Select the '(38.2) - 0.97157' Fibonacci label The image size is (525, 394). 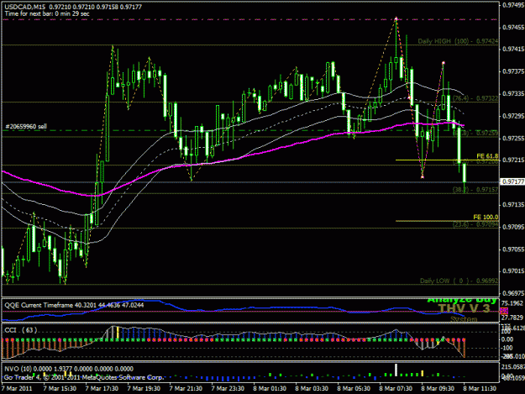pos(475,190)
